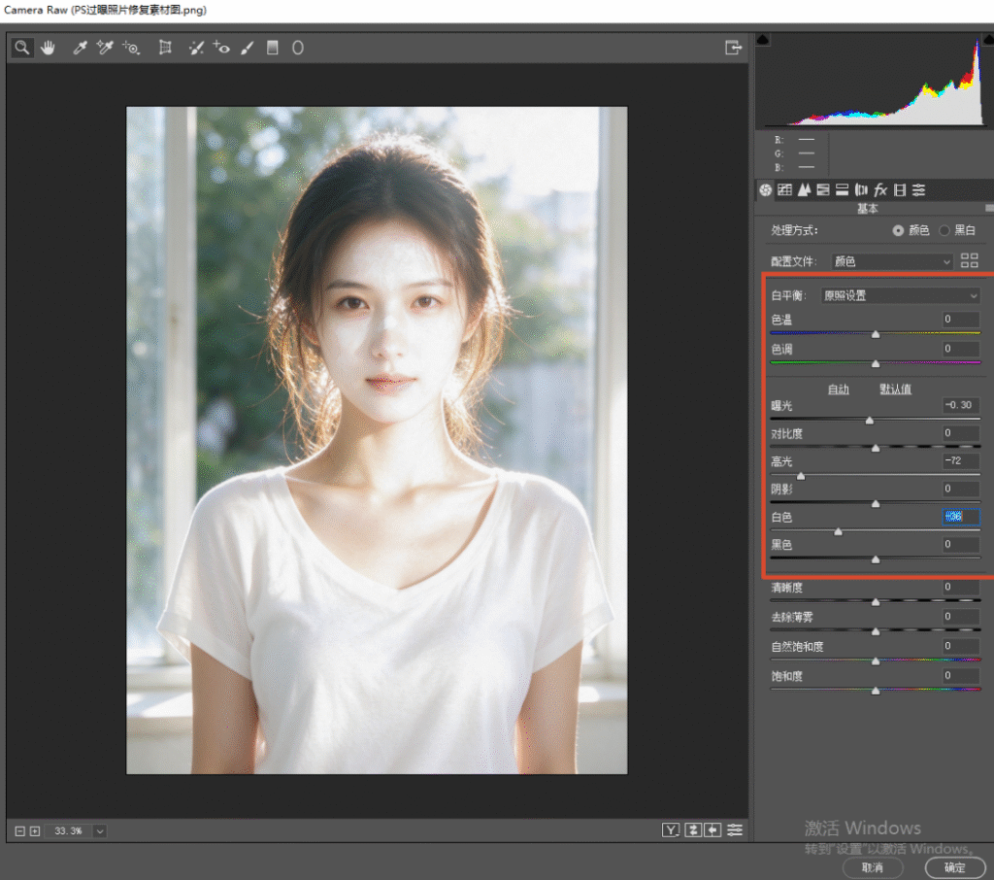The height and width of the screenshot is (880, 994).
Task: Click the 自动 auto adjustment link
Action: coord(838,389)
